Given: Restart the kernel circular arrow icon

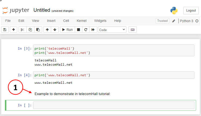Looking at the screenshot, I should [86, 30].
